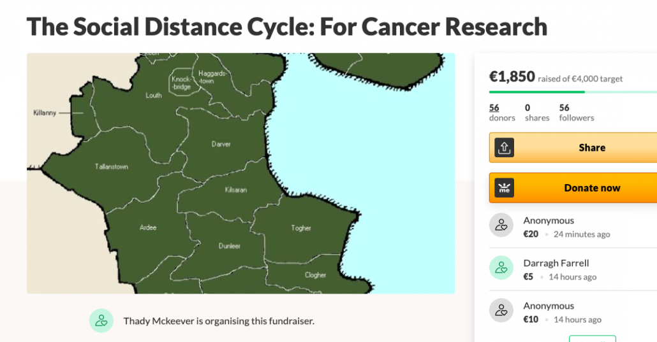Click the GoFundMe crown icon on Donate

(x=504, y=188)
